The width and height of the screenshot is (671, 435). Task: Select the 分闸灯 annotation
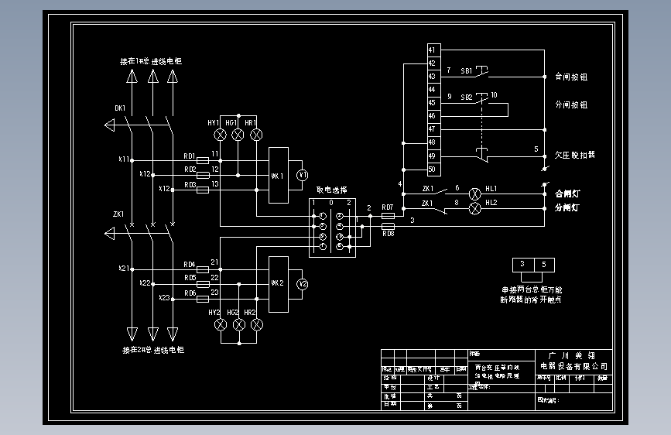tap(567, 207)
